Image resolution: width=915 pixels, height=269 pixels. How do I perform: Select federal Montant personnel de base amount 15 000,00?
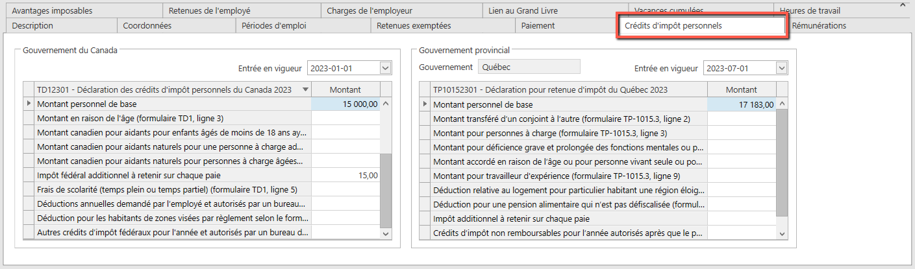coord(345,104)
